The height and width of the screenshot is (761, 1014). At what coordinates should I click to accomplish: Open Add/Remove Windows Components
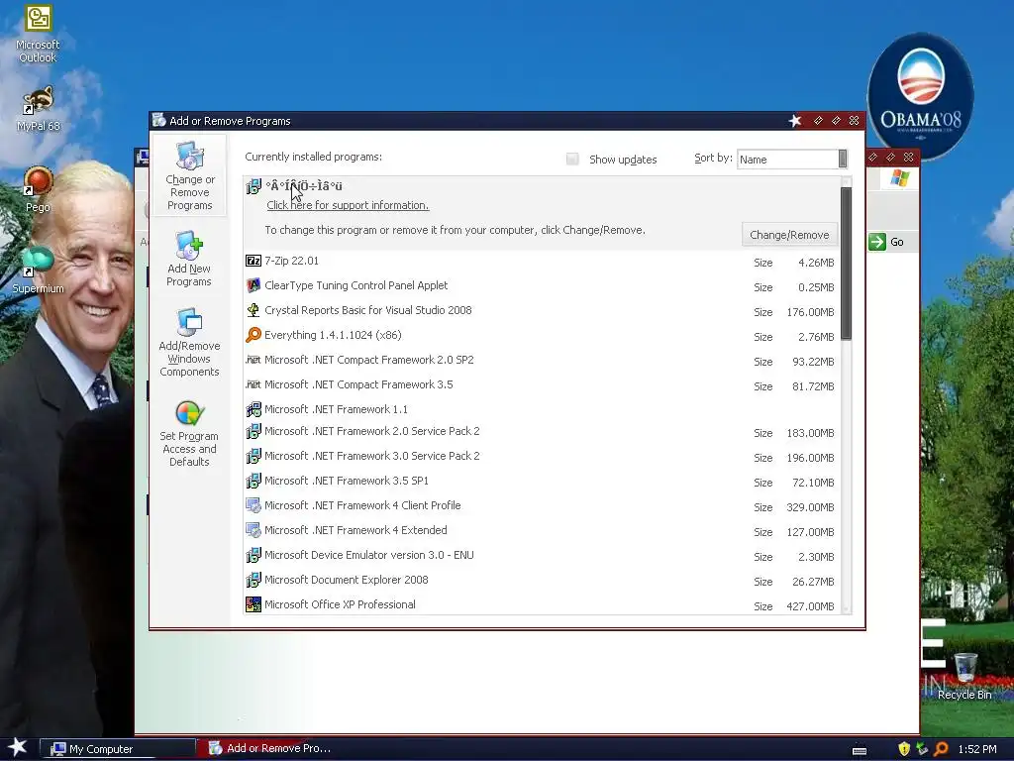(x=189, y=344)
